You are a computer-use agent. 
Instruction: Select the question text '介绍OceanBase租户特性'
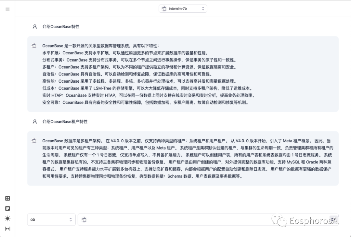point(65,122)
